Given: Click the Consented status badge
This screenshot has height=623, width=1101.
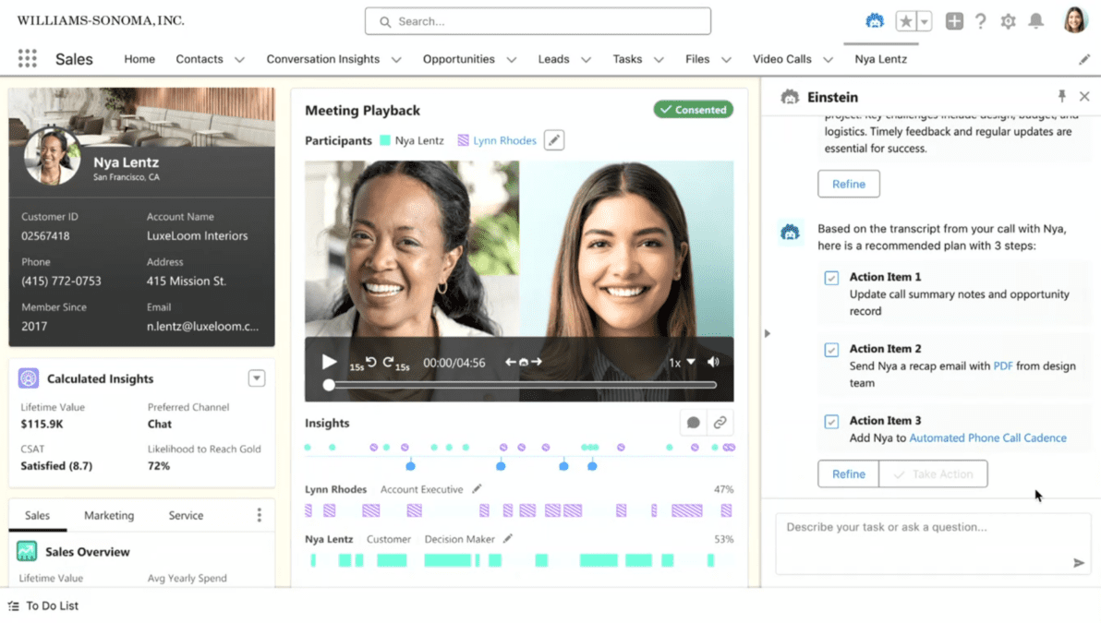Looking at the screenshot, I should 693,110.
